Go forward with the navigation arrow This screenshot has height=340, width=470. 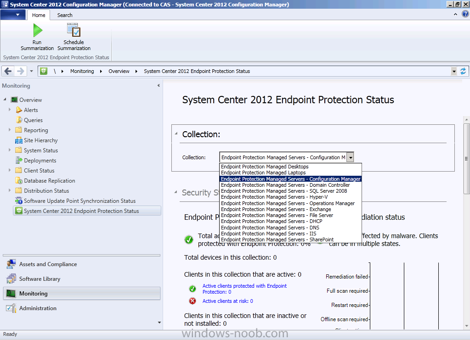pyautogui.click(x=20, y=71)
